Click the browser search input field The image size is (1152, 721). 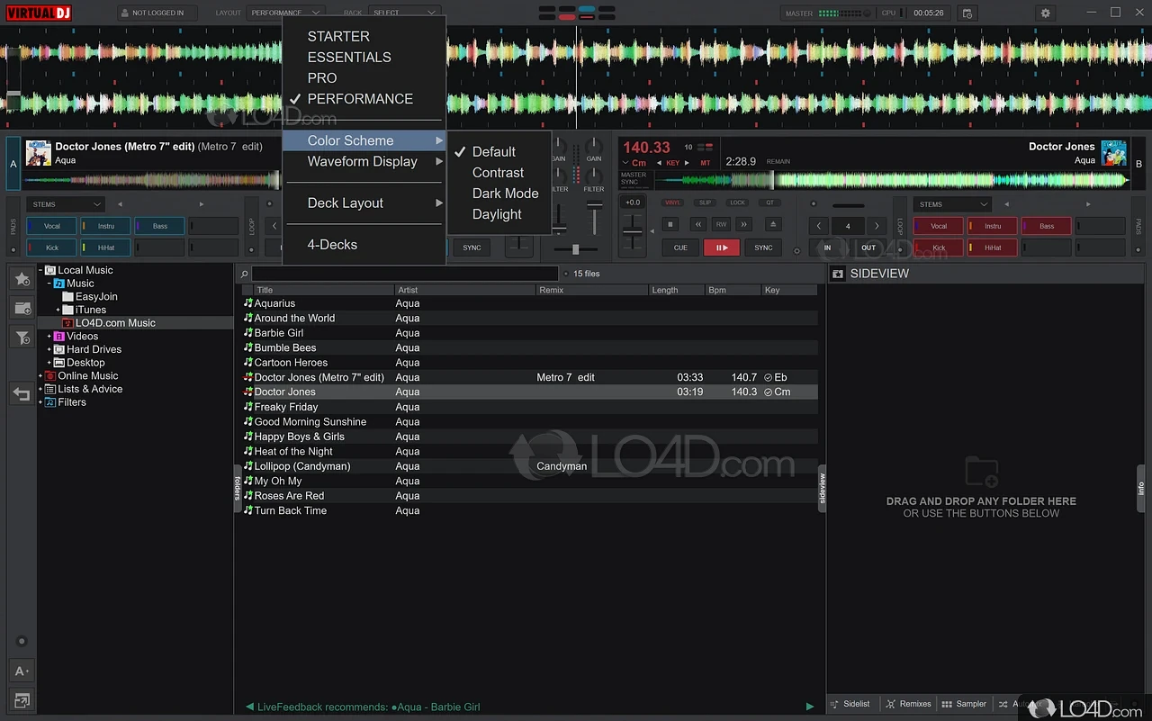click(405, 274)
